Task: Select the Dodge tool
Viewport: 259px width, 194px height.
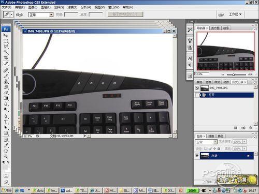Action: click(x=6, y=109)
